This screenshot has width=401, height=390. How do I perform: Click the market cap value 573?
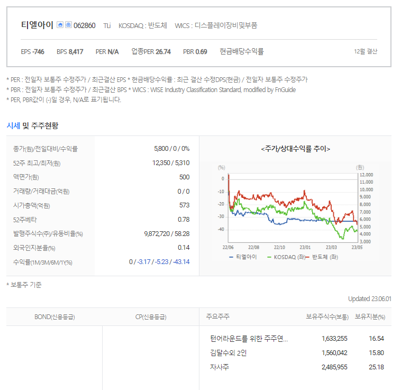(x=185, y=205)
